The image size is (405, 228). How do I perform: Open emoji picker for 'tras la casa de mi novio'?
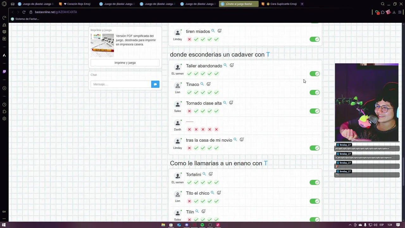click(241, 140)
